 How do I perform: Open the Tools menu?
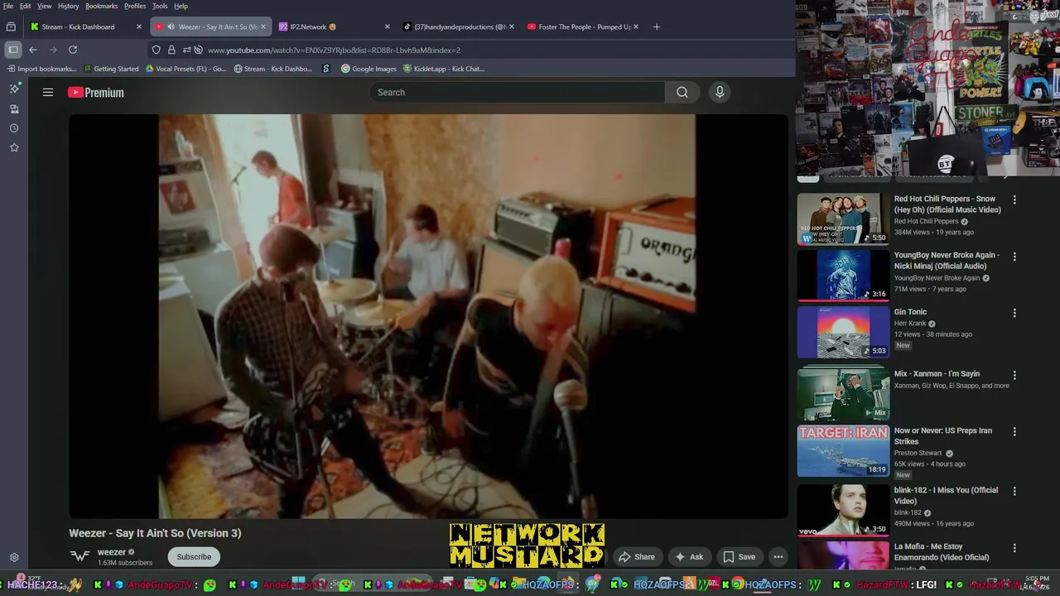[160, 6]
